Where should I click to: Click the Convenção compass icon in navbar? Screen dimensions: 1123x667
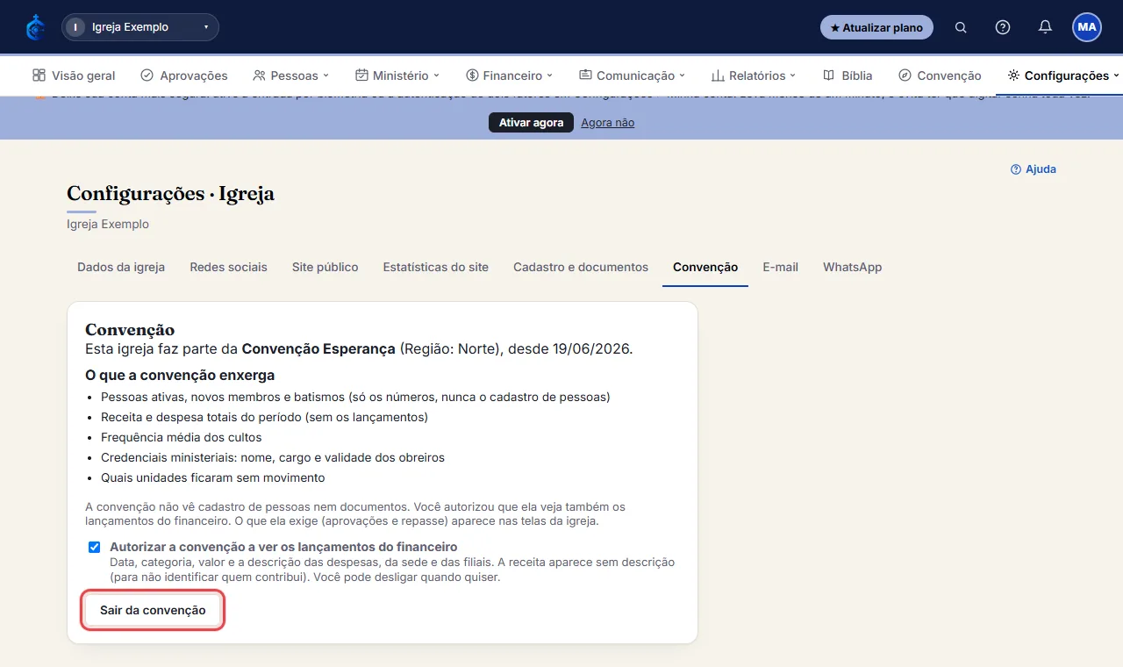(x=905, y=75)
